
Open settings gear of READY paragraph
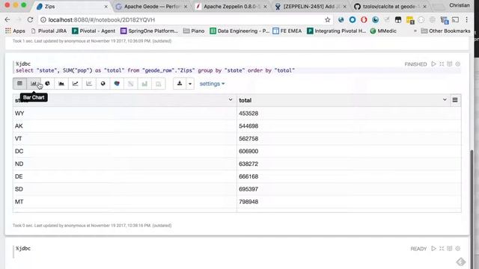[457, 249]
